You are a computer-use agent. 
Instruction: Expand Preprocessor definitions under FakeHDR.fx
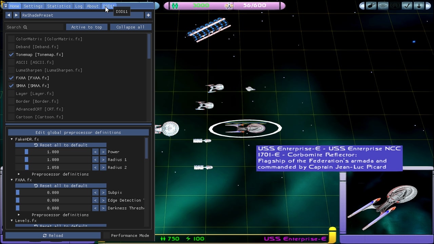point(19,174)
